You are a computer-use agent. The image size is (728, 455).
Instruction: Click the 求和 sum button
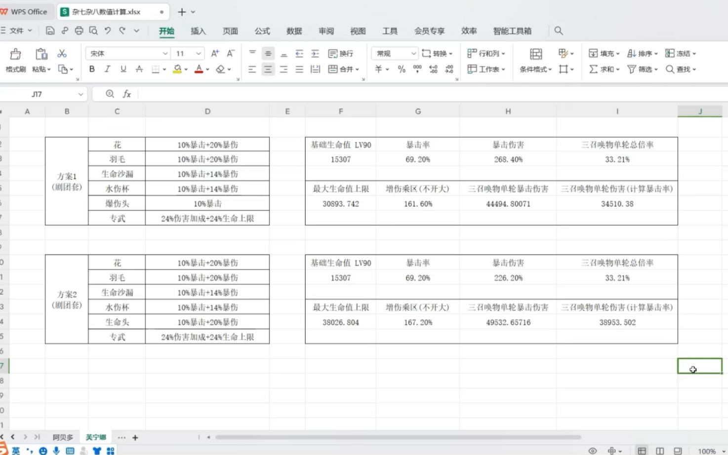click(604, 69)
